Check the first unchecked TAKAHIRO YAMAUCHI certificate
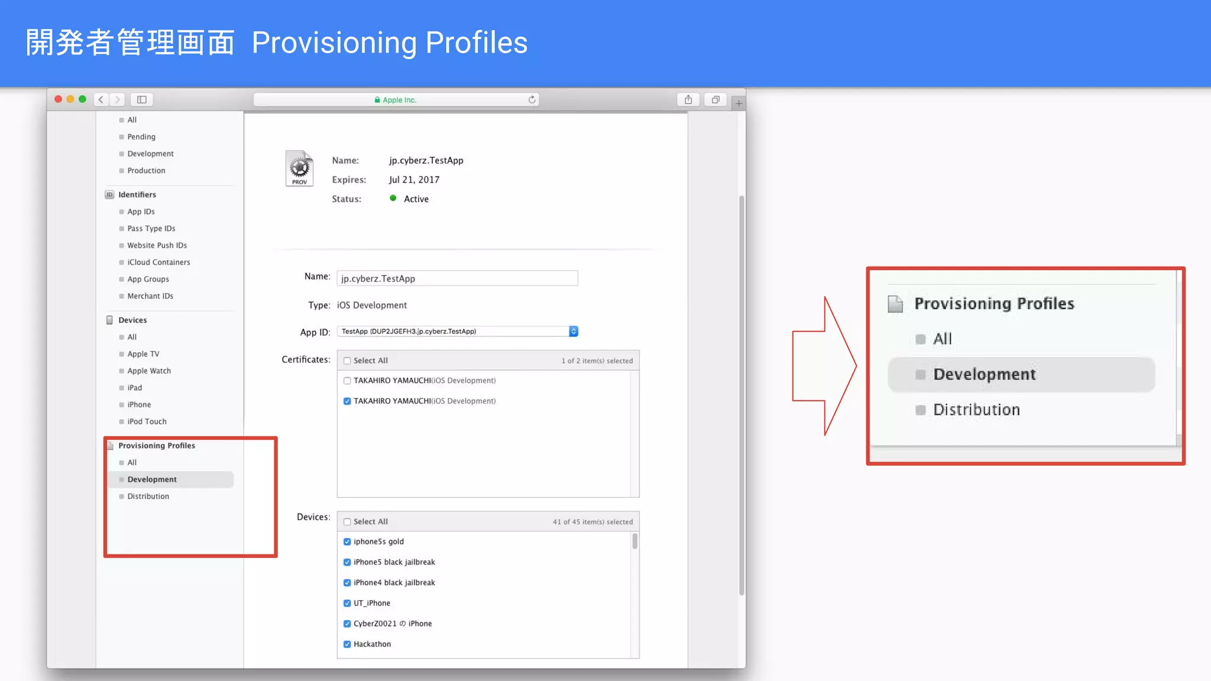Image resolution: width=1211 pixels, height=681 pixels. pos(347,381)
